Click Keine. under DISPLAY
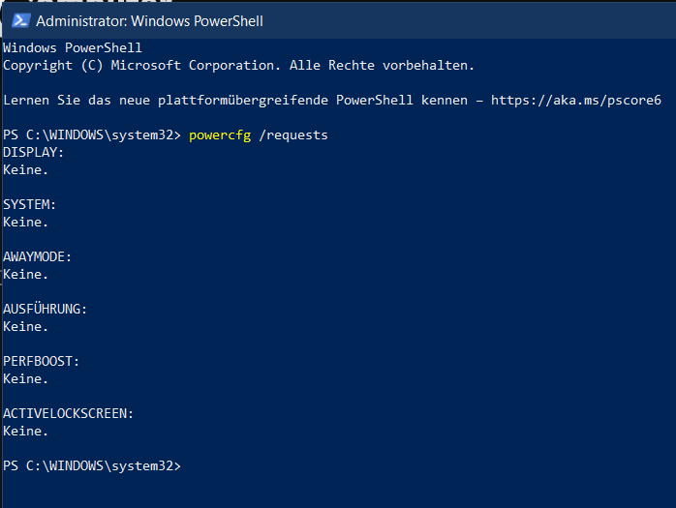 pyautogui.click(x=25, y=170)
